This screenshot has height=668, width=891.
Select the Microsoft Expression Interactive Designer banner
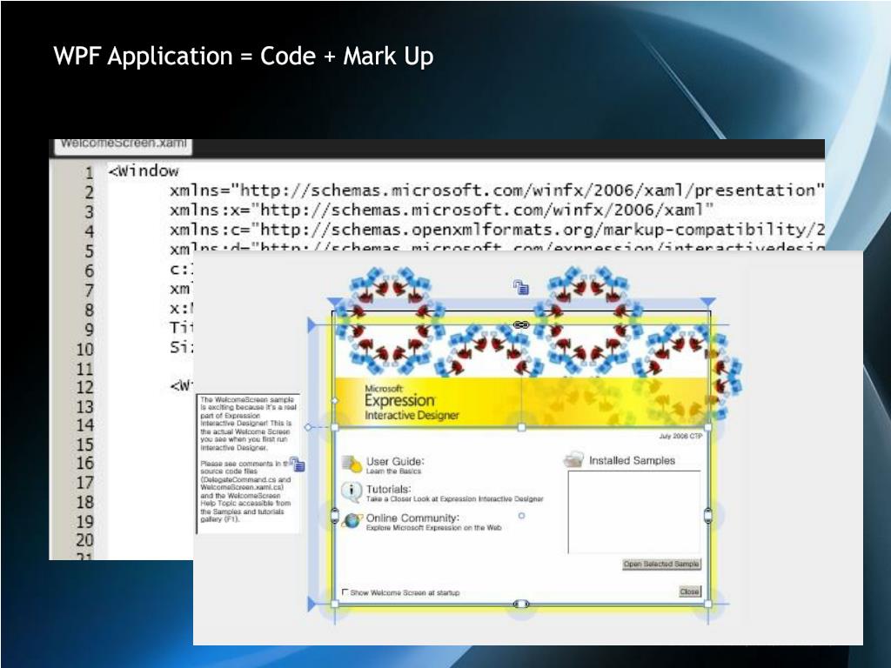click(522, 402)
